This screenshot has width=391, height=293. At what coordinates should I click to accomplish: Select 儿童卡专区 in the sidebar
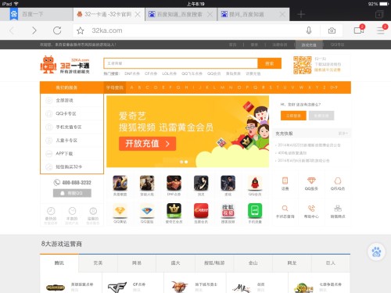coord(72,140)
